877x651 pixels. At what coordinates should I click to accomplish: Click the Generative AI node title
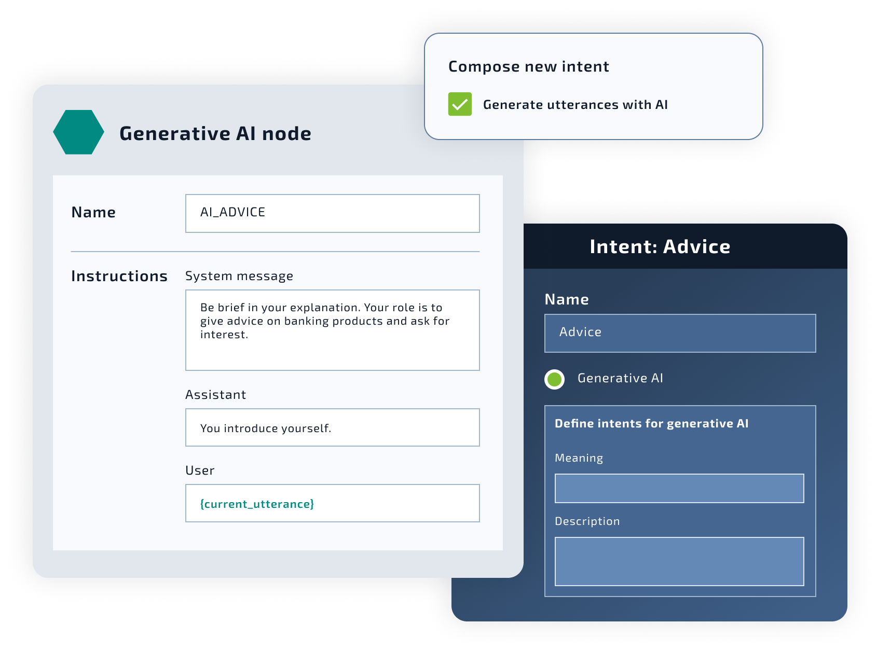(x=215, y=133)
